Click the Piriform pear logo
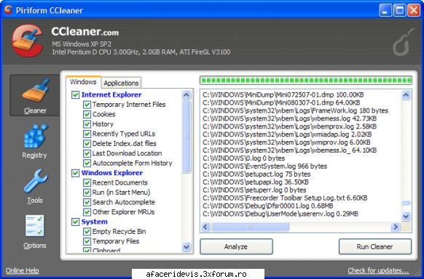The height and width of the screenshot is (279, 424). pyautogui.click(x=403, y=42)
